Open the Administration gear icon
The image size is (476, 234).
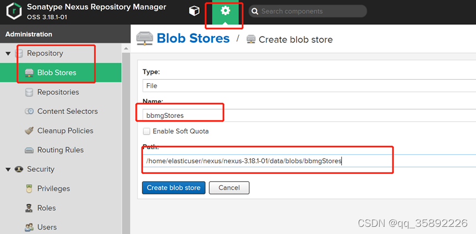pos(225,12)
